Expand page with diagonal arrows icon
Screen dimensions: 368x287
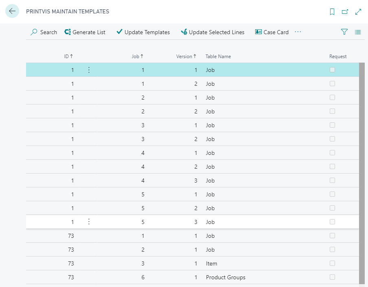tap(358, 11)
